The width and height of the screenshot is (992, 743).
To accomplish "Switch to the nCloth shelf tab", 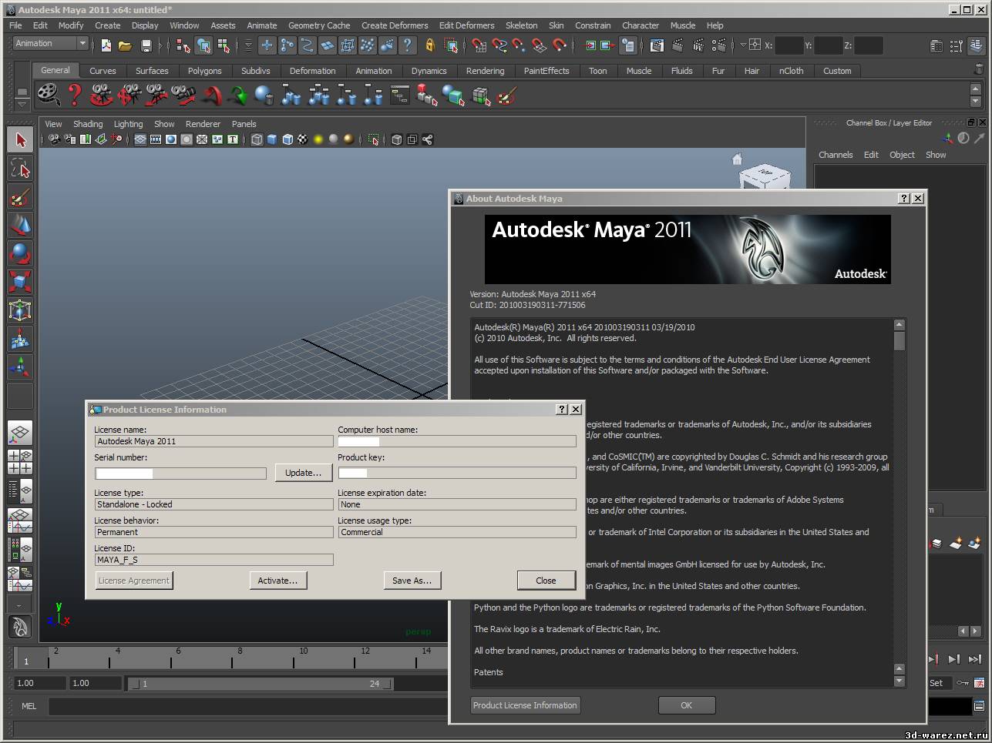I will coord(791,71).
